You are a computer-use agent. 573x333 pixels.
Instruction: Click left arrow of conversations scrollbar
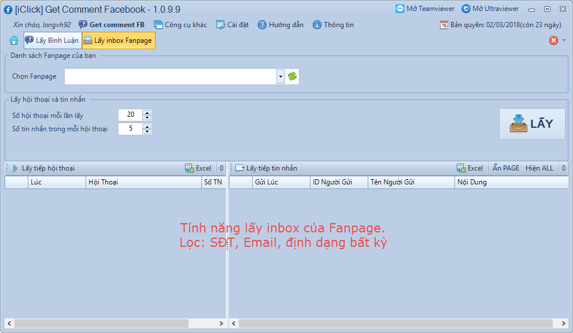tap(9, 323)
